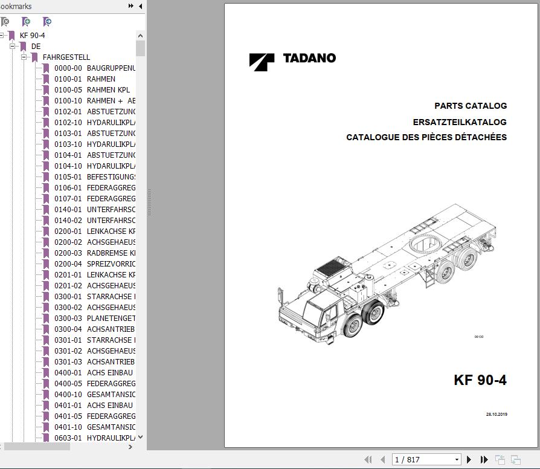
Task: Click the previous page arrow icon
Action: (x=383, y=459)
